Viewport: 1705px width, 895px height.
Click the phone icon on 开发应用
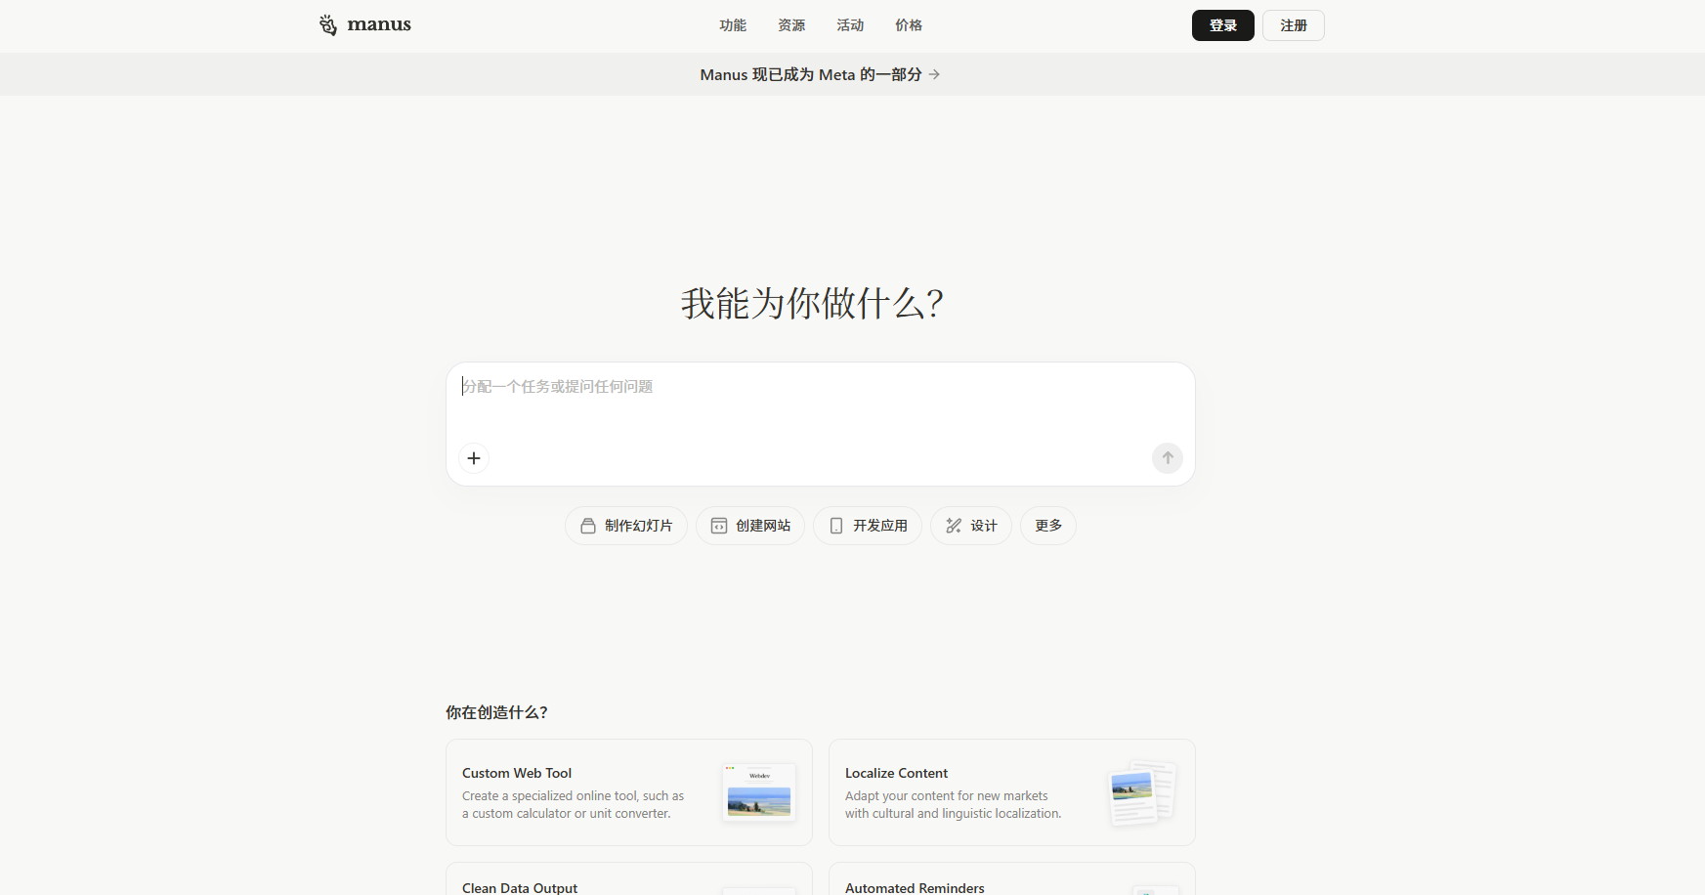tap(836, 526)
